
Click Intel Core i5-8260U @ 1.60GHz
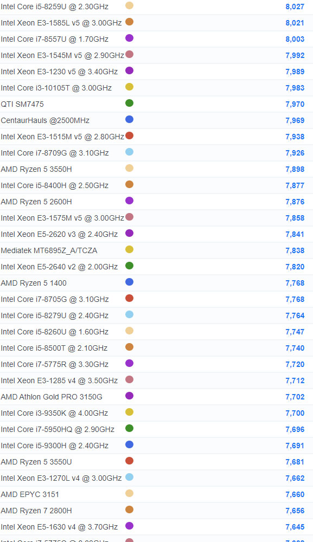tap(55, 332)
